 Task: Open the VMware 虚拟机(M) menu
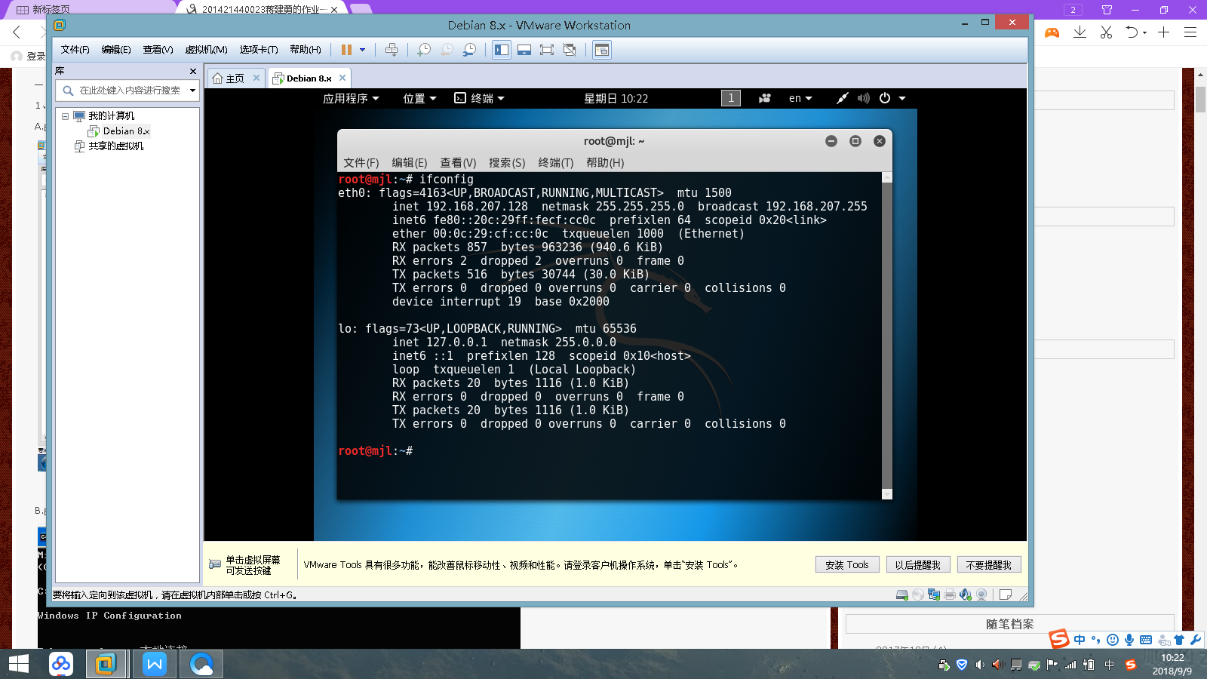coord(206,50)
